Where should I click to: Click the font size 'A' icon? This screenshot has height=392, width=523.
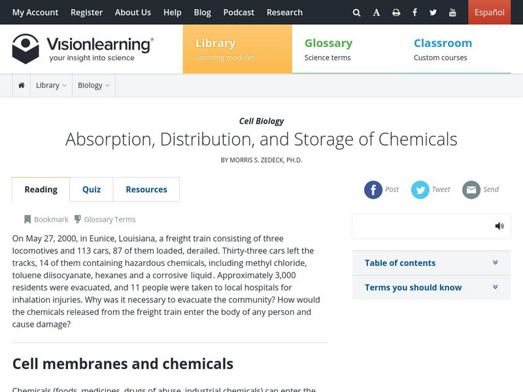(377, 12)
